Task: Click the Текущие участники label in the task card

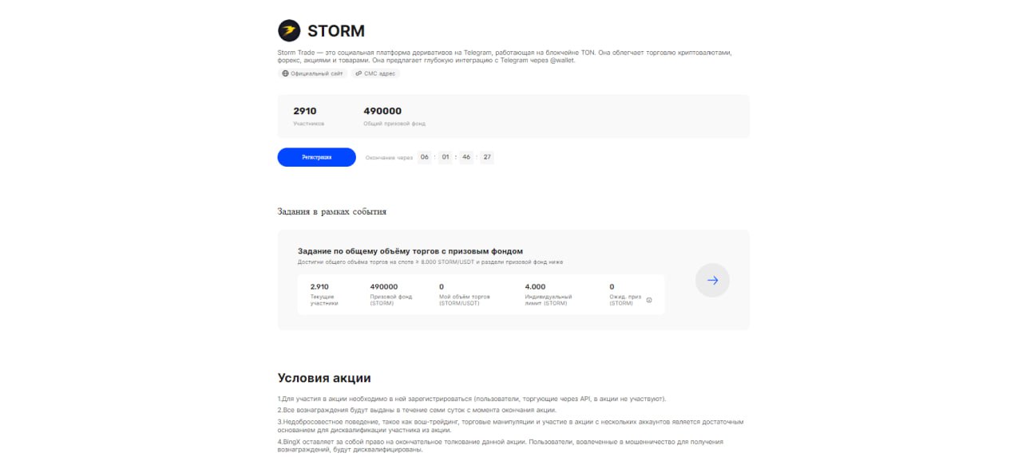Action: 324,300
